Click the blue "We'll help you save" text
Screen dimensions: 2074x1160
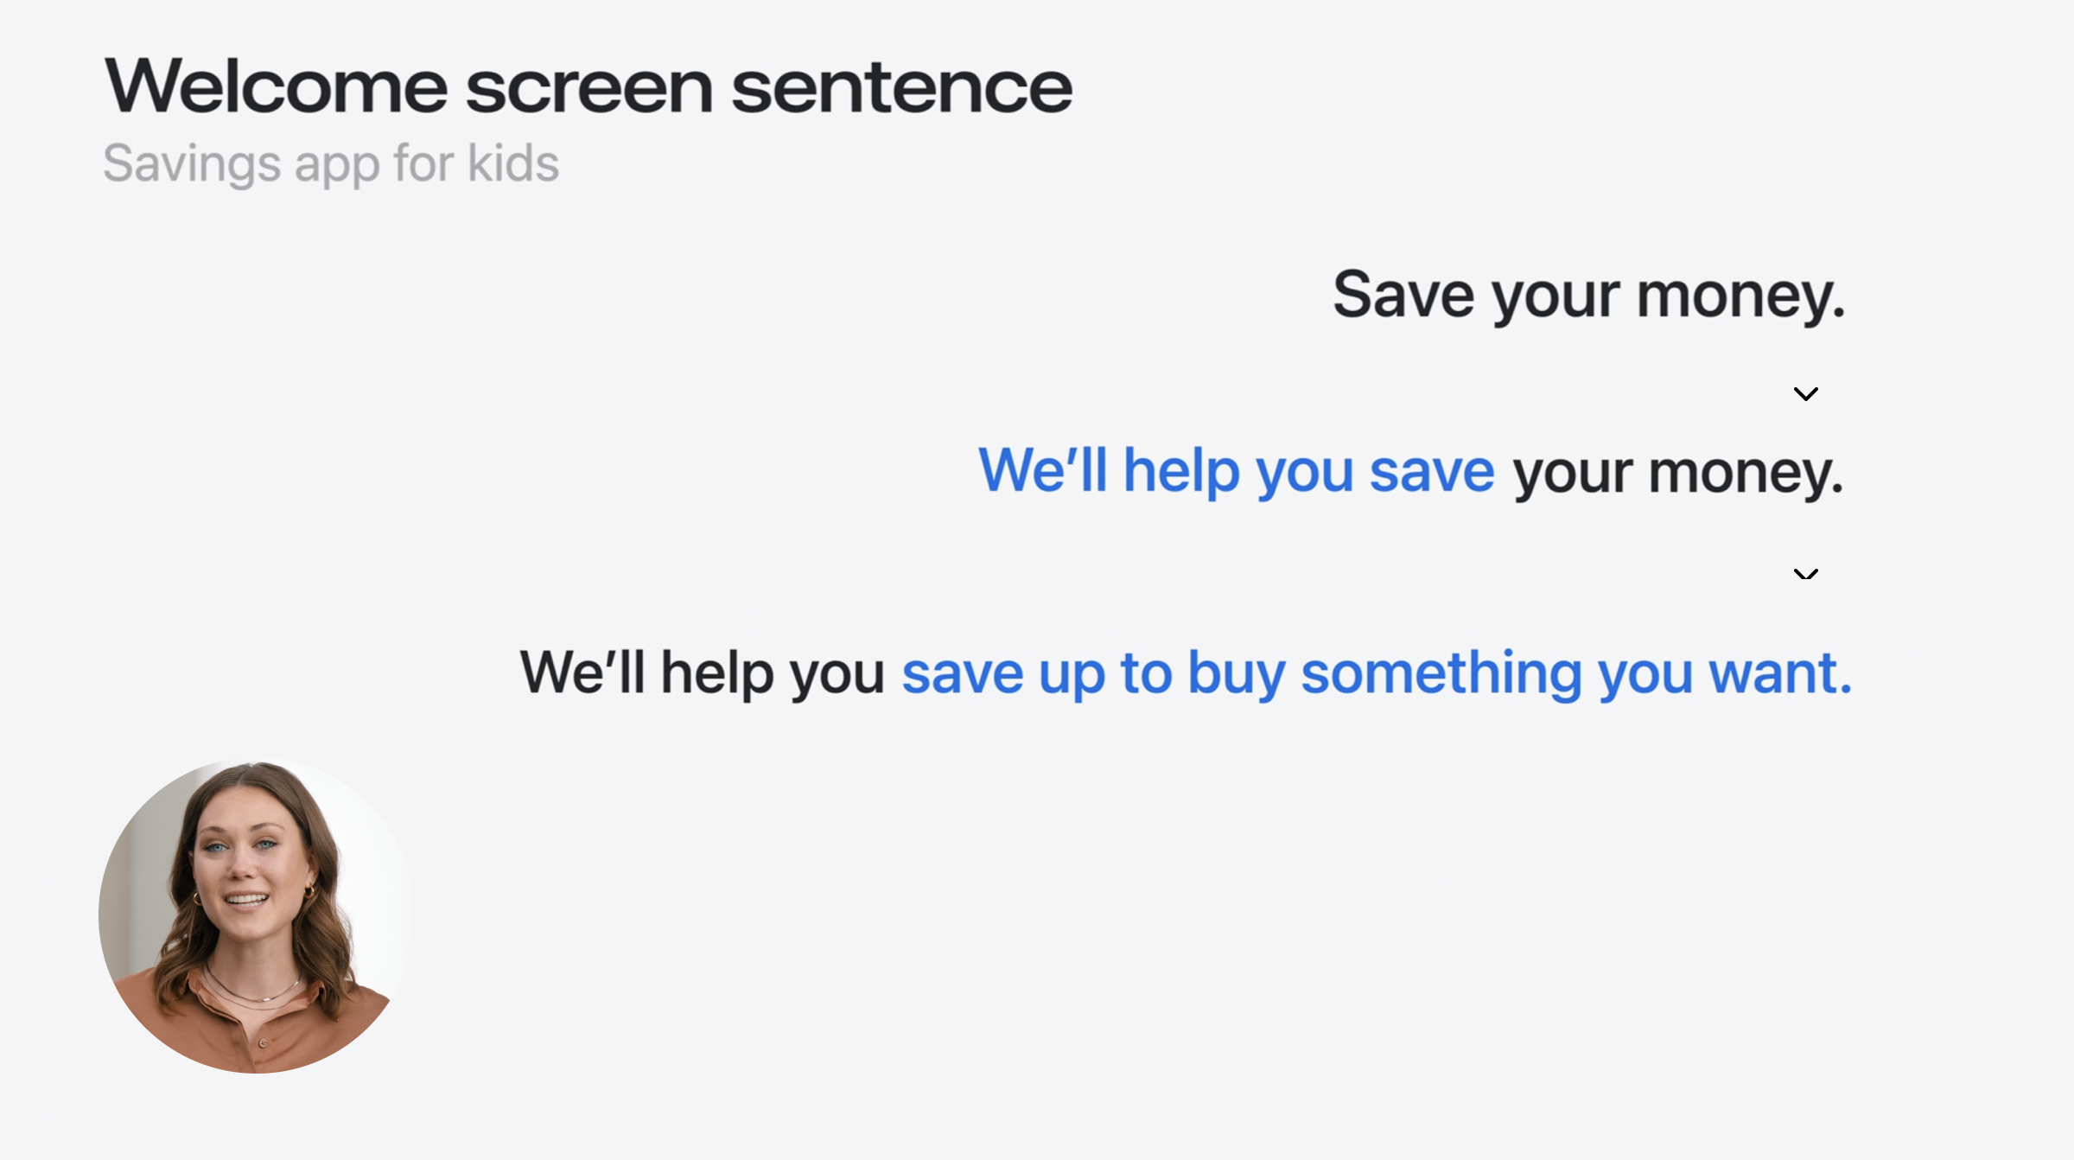tap(1236, 472)
